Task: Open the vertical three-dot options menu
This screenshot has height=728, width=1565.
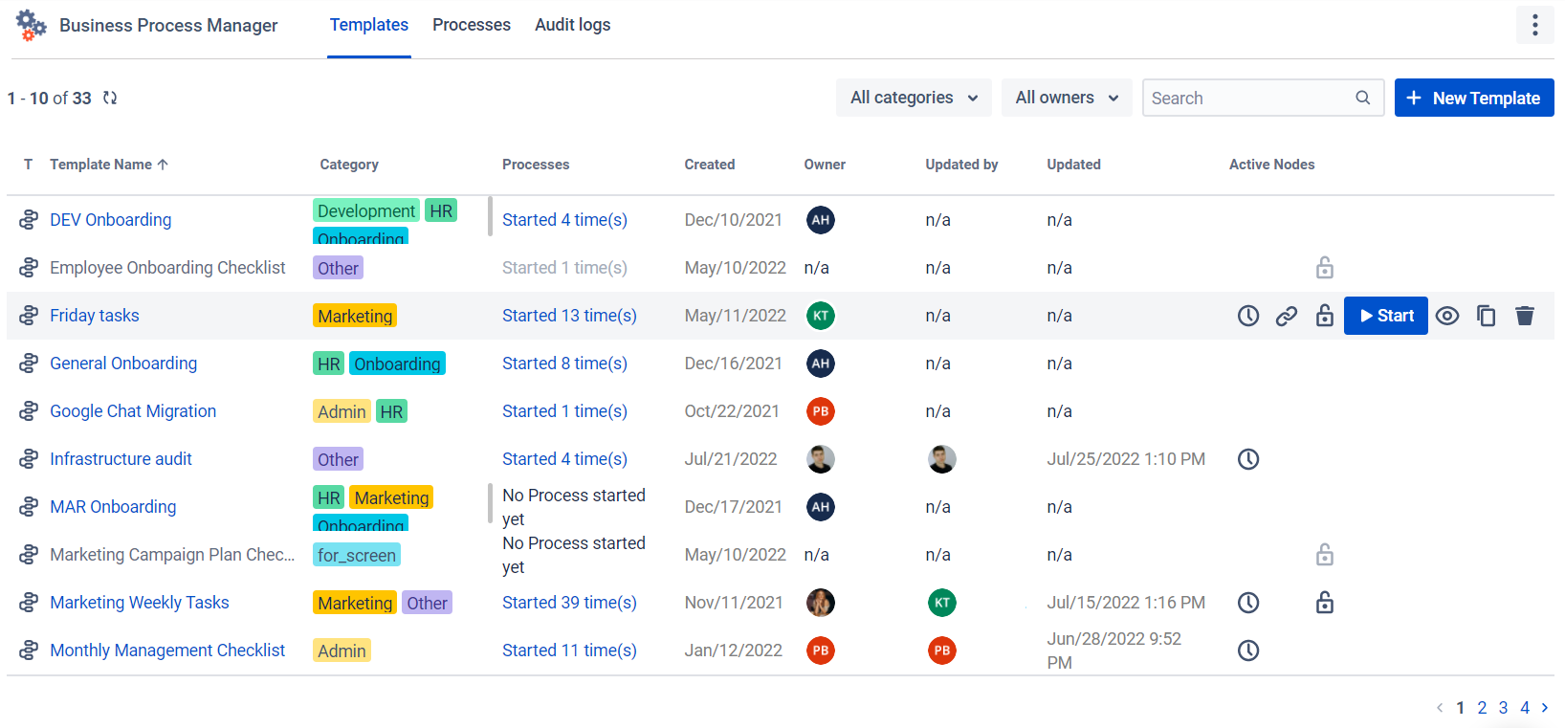Action: pos(1534,25)
